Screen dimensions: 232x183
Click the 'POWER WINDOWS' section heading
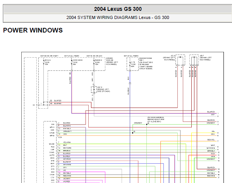pos(33,30)
